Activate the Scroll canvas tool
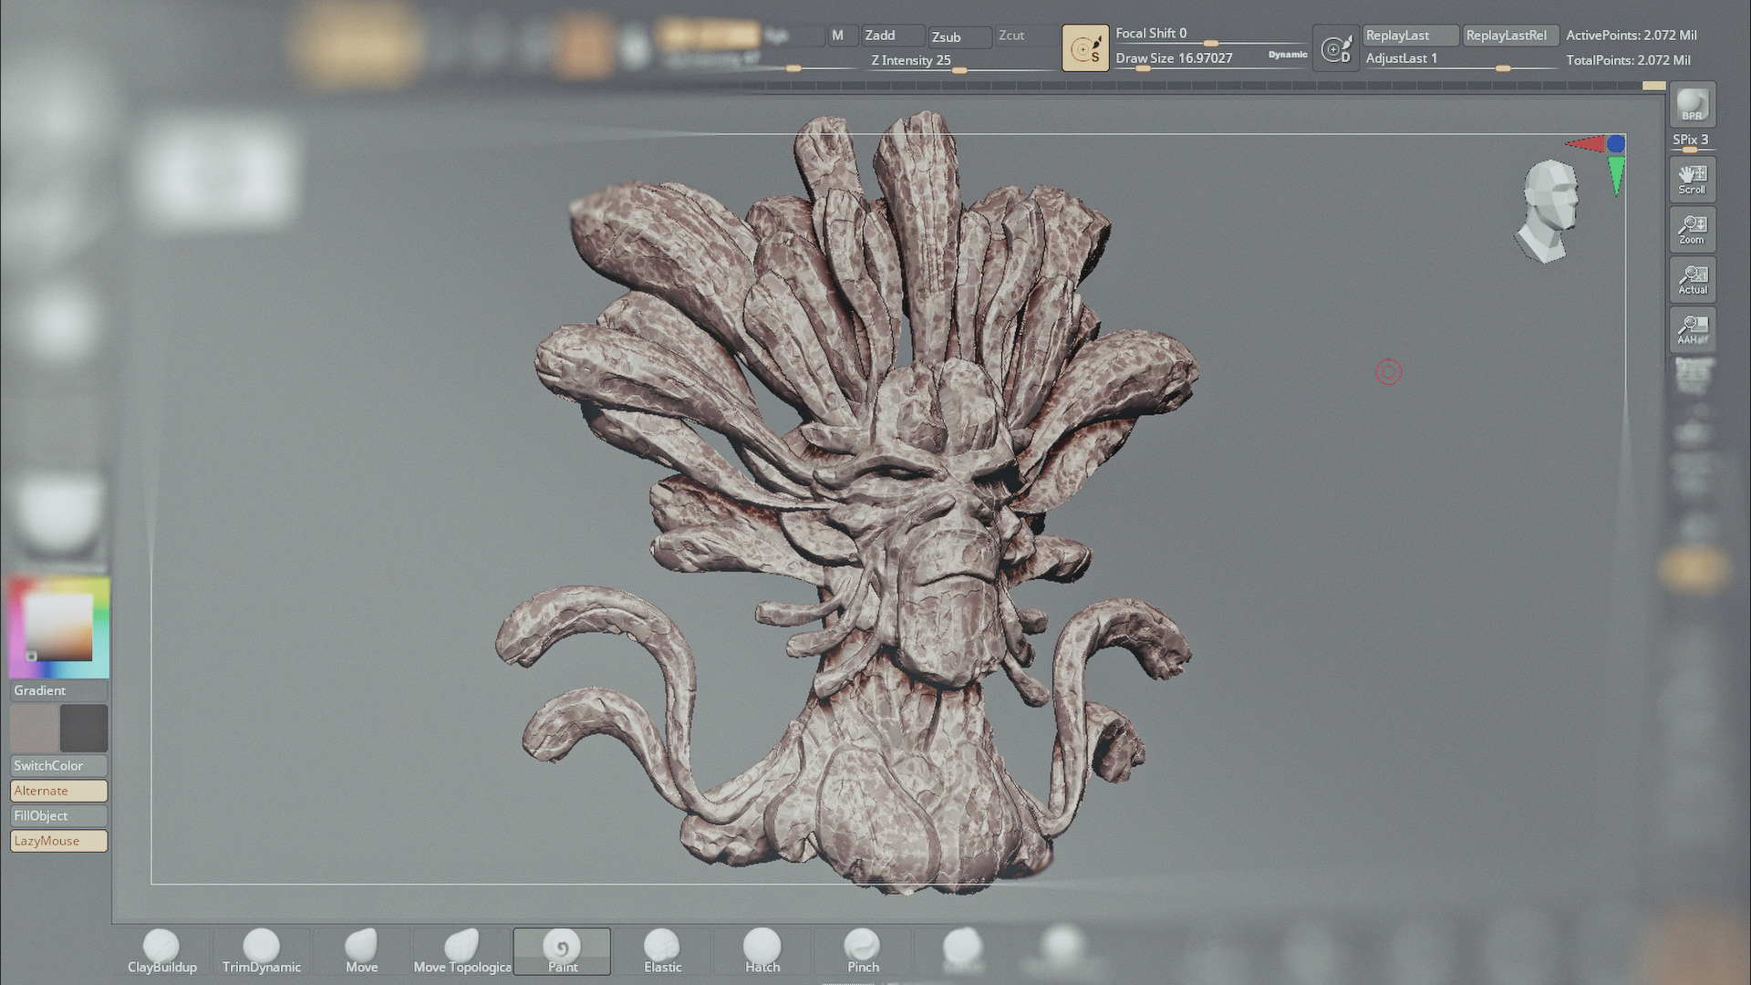The width and height of the screenshot is (1751, 985). click(1692, 179)
